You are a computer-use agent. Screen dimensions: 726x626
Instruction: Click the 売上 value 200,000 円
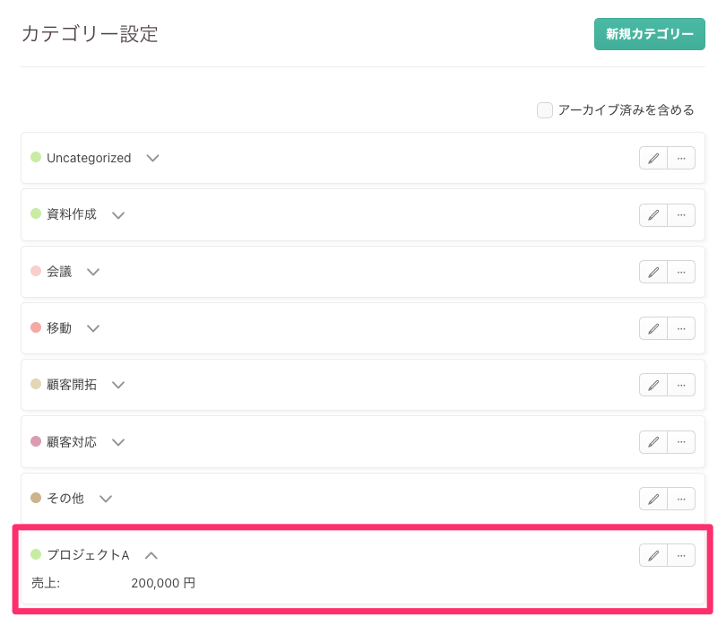(x=162, y=583)
